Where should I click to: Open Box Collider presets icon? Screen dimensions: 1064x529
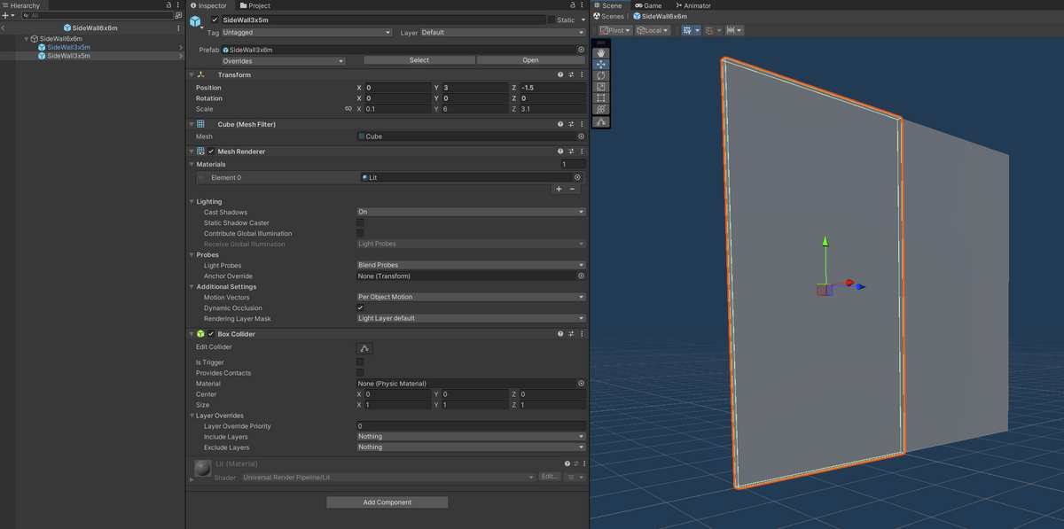pos(571,334)
